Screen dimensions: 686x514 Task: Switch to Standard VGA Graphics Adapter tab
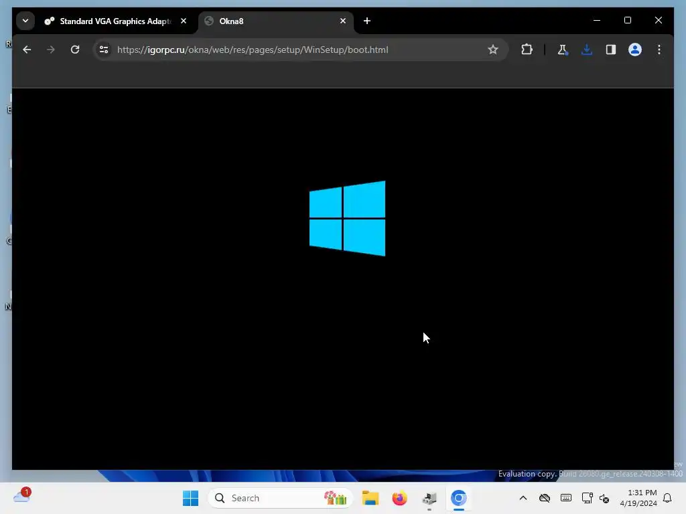[109, 21]
